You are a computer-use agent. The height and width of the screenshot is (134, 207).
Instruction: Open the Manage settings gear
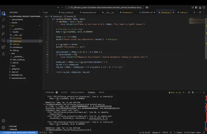coord(3,127)
